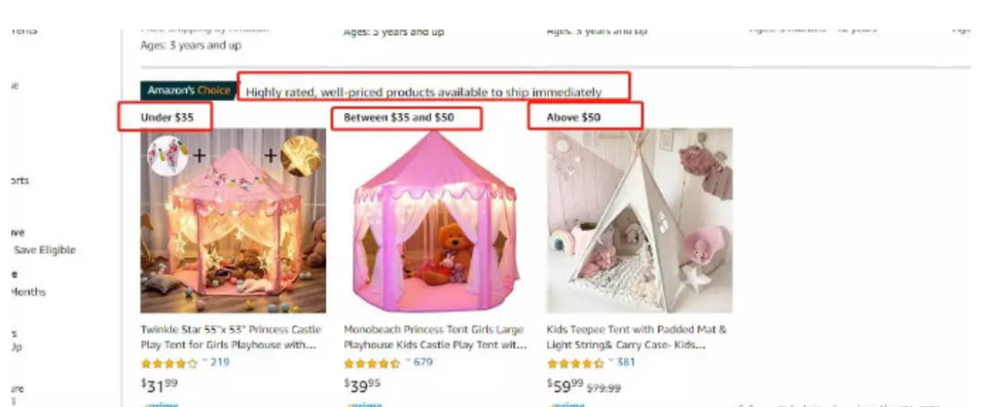Expand rating dropdown next to 381 reviews
The height and width of the screenshot is (407, 985).
point(611,361)
